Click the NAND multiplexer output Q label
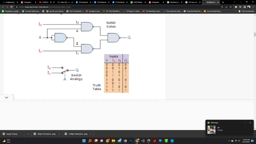Screen dimensions: 256x144 point(129,37)
